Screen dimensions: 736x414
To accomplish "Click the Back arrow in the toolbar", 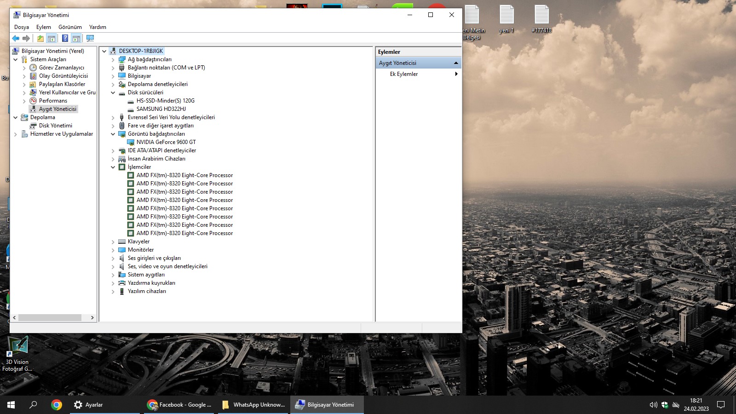I will point(16,39).
